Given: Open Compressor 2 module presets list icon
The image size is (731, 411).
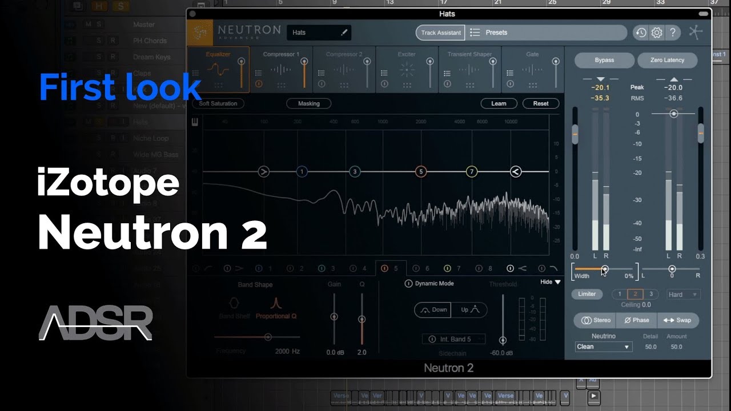Looking at the screenshot, I should [321, 73].
